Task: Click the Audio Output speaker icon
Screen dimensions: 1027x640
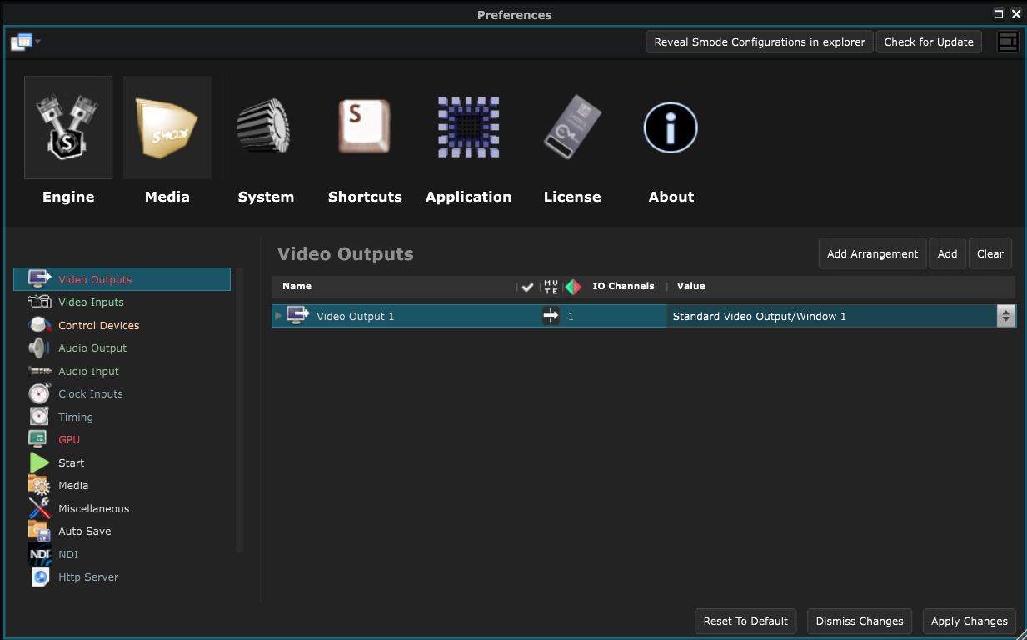Action: [39, 347]
